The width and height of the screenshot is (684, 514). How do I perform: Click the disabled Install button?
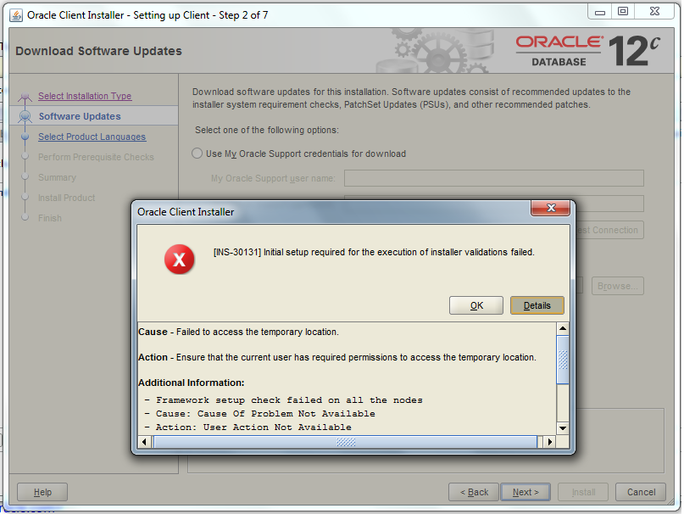click(583, 492)
